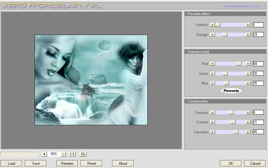Click the Exposure value field

pyautogui.click(x=258, y=112)
